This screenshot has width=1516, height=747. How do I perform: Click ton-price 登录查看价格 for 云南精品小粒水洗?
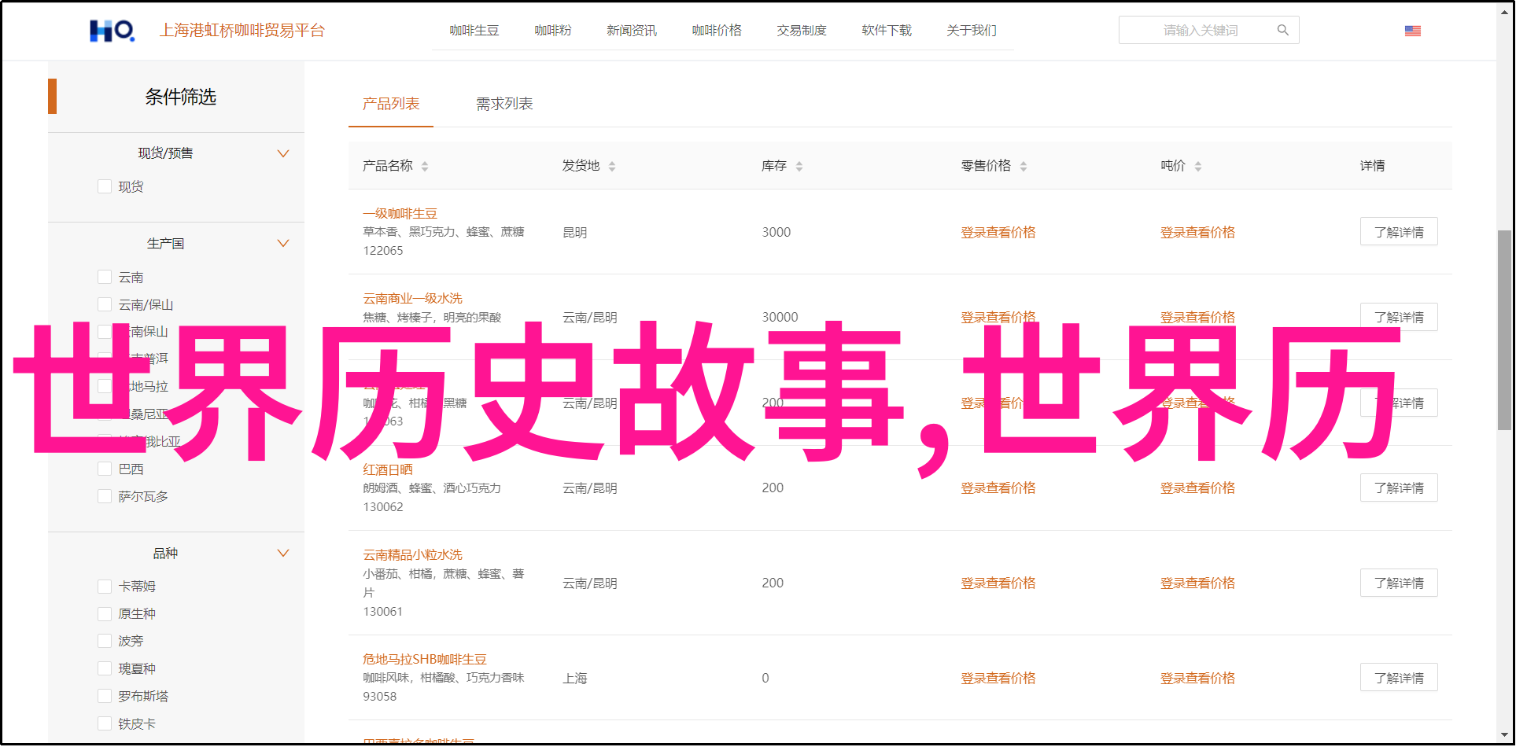click(x=1197, y=583)
